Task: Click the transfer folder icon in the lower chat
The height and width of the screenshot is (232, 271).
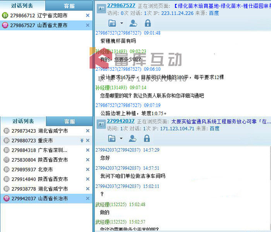Action: [112, 138]
